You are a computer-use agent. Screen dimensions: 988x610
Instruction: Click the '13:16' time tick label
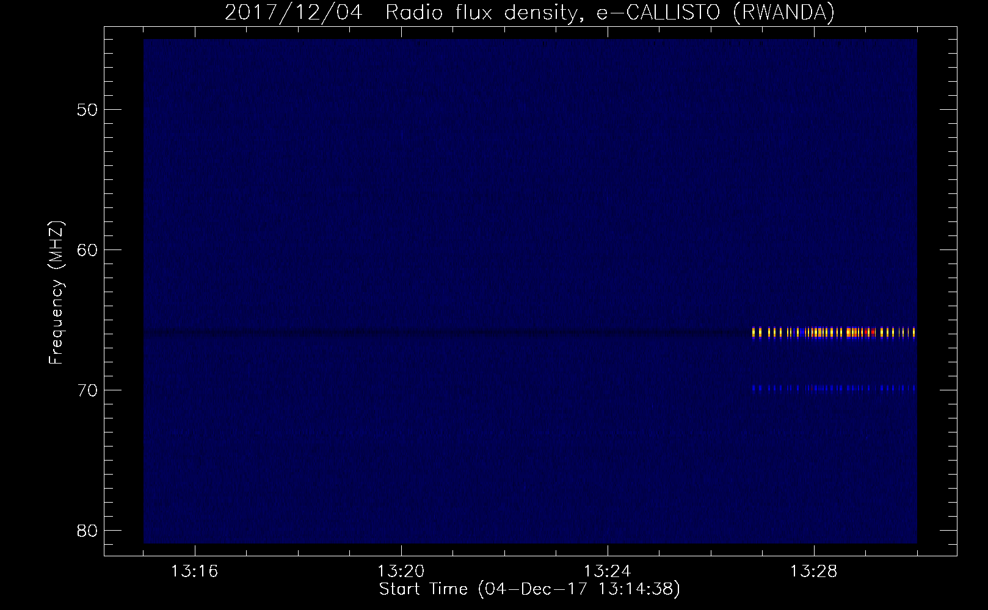[194, 572]
